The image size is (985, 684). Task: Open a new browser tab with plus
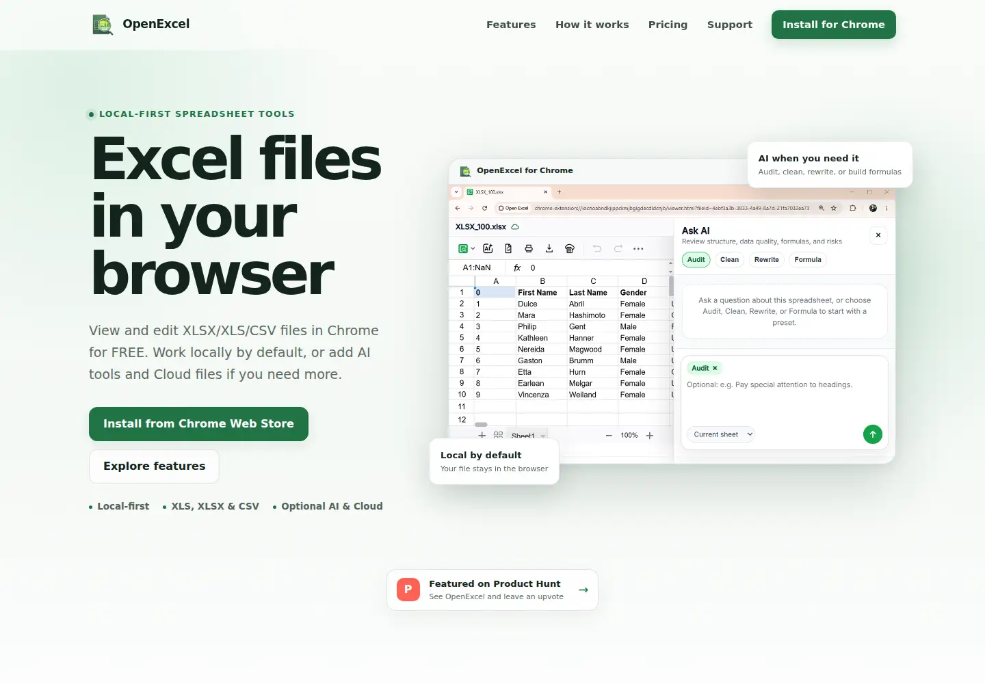(x=559, y=192)
